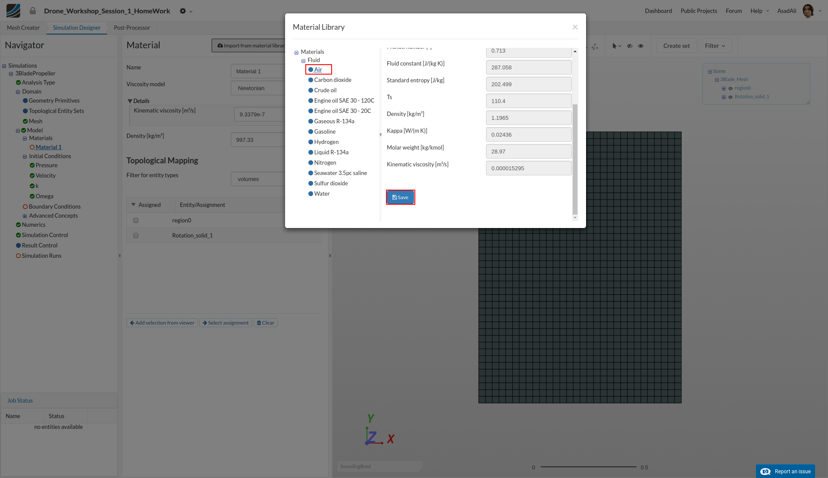Open the Filter dropdown
This screenshot has height=478, width=828.
point(715,46)
